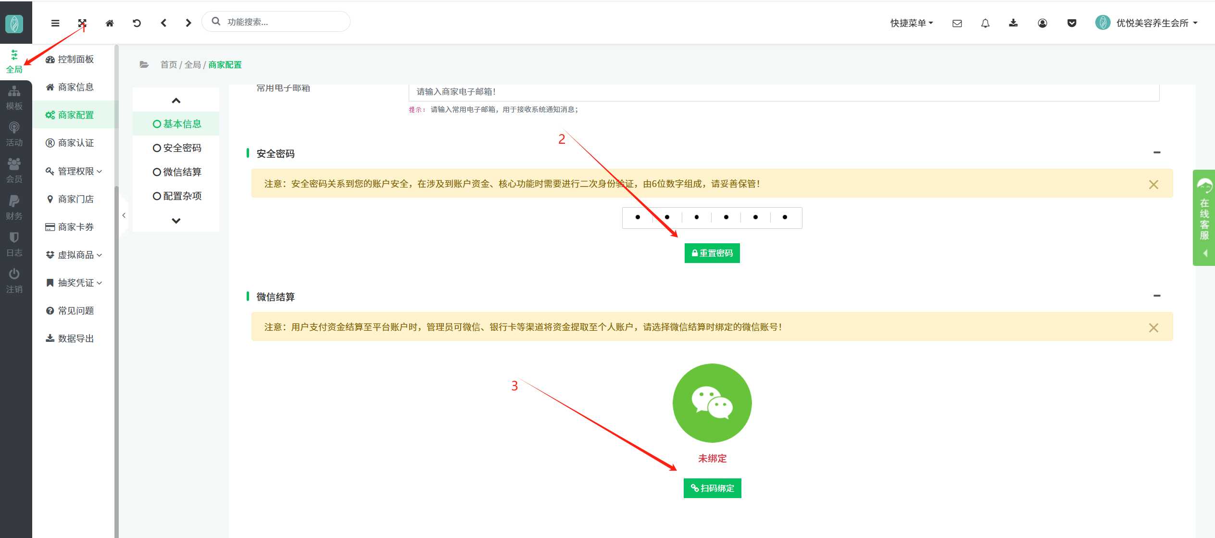Expand 虚拟商品 submenu
1215x538 pixels.
pos(74,255)
